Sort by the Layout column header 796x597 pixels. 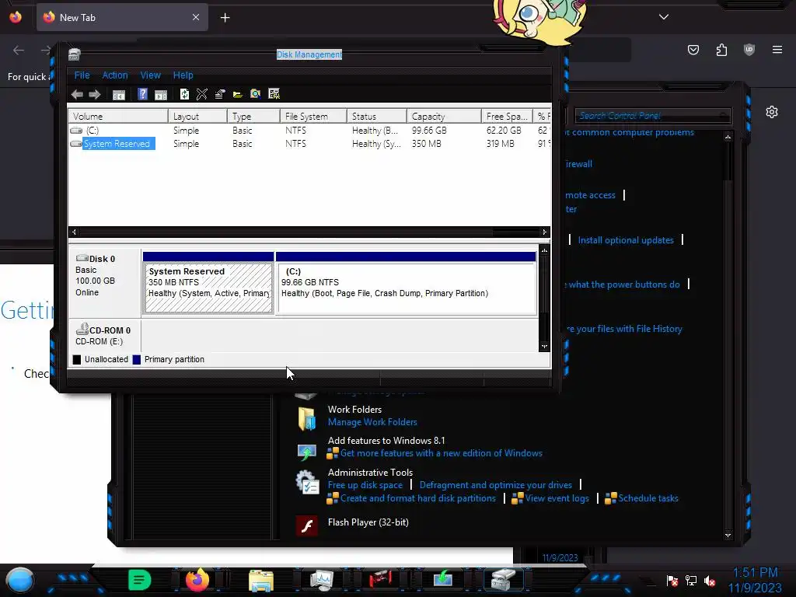pyautogui.click(x=197, y=117)
